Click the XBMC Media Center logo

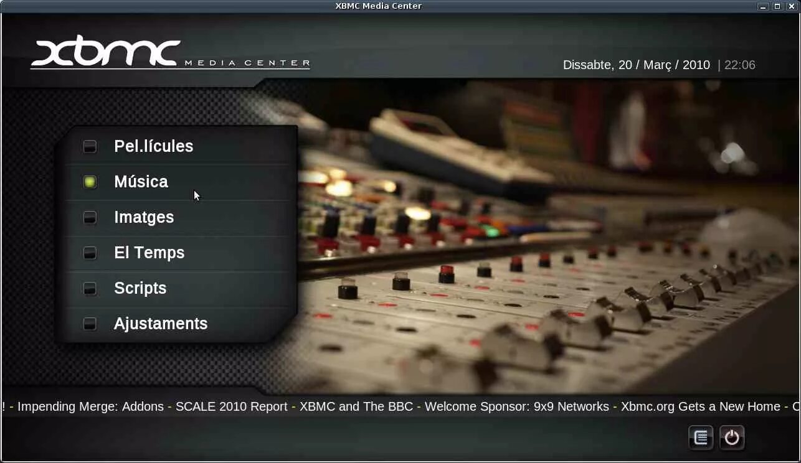tap(170, 52)
